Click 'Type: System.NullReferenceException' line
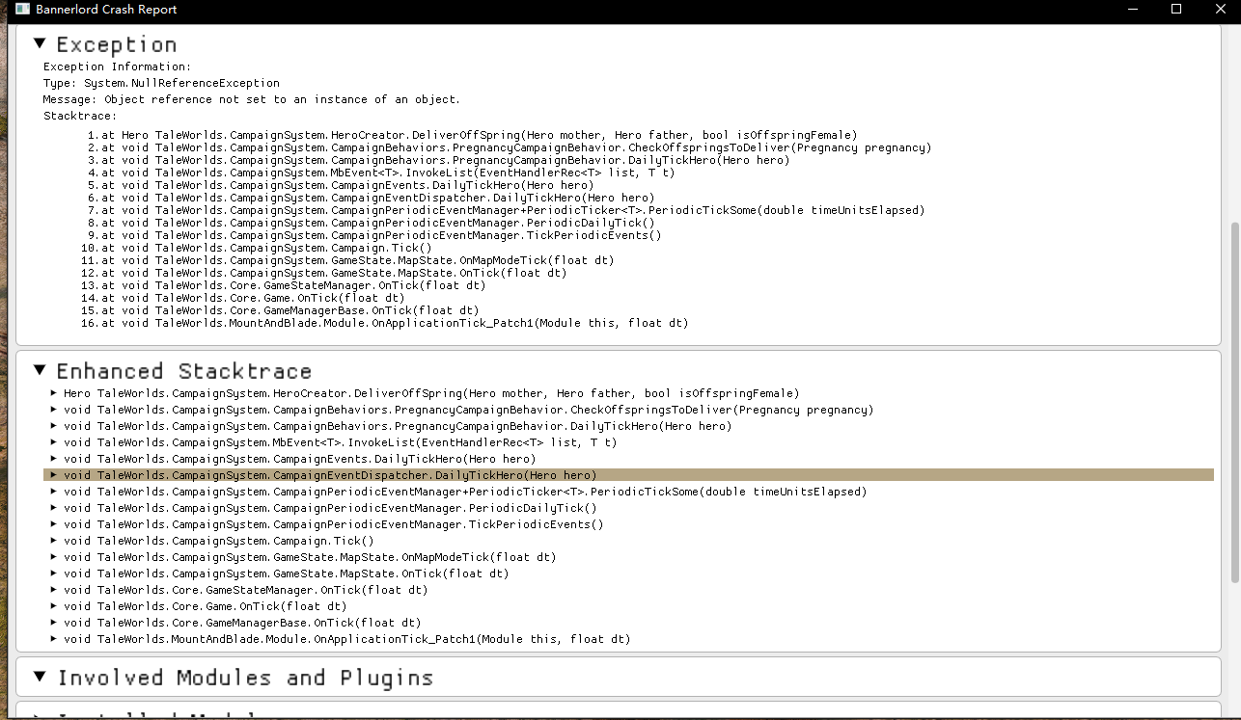The width and height of the screenshot is (1241, 720). [161, 83]
